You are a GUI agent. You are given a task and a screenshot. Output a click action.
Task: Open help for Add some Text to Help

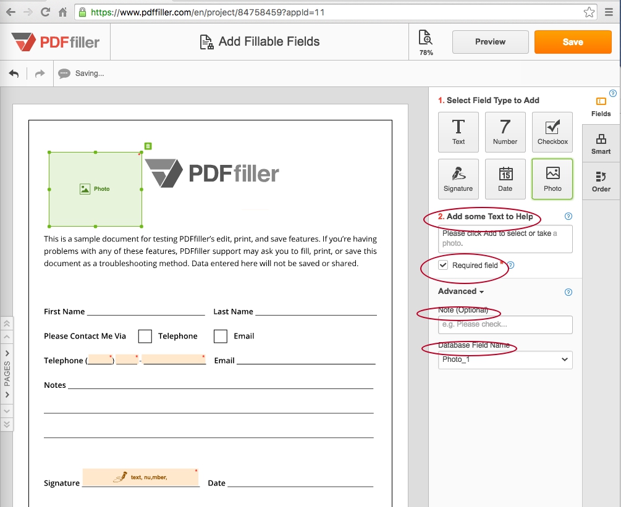(568, 216)
